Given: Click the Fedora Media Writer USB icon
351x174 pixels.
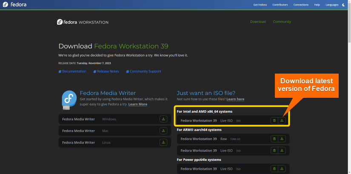Looking at the screenshot, I should [x=69, y=100].
